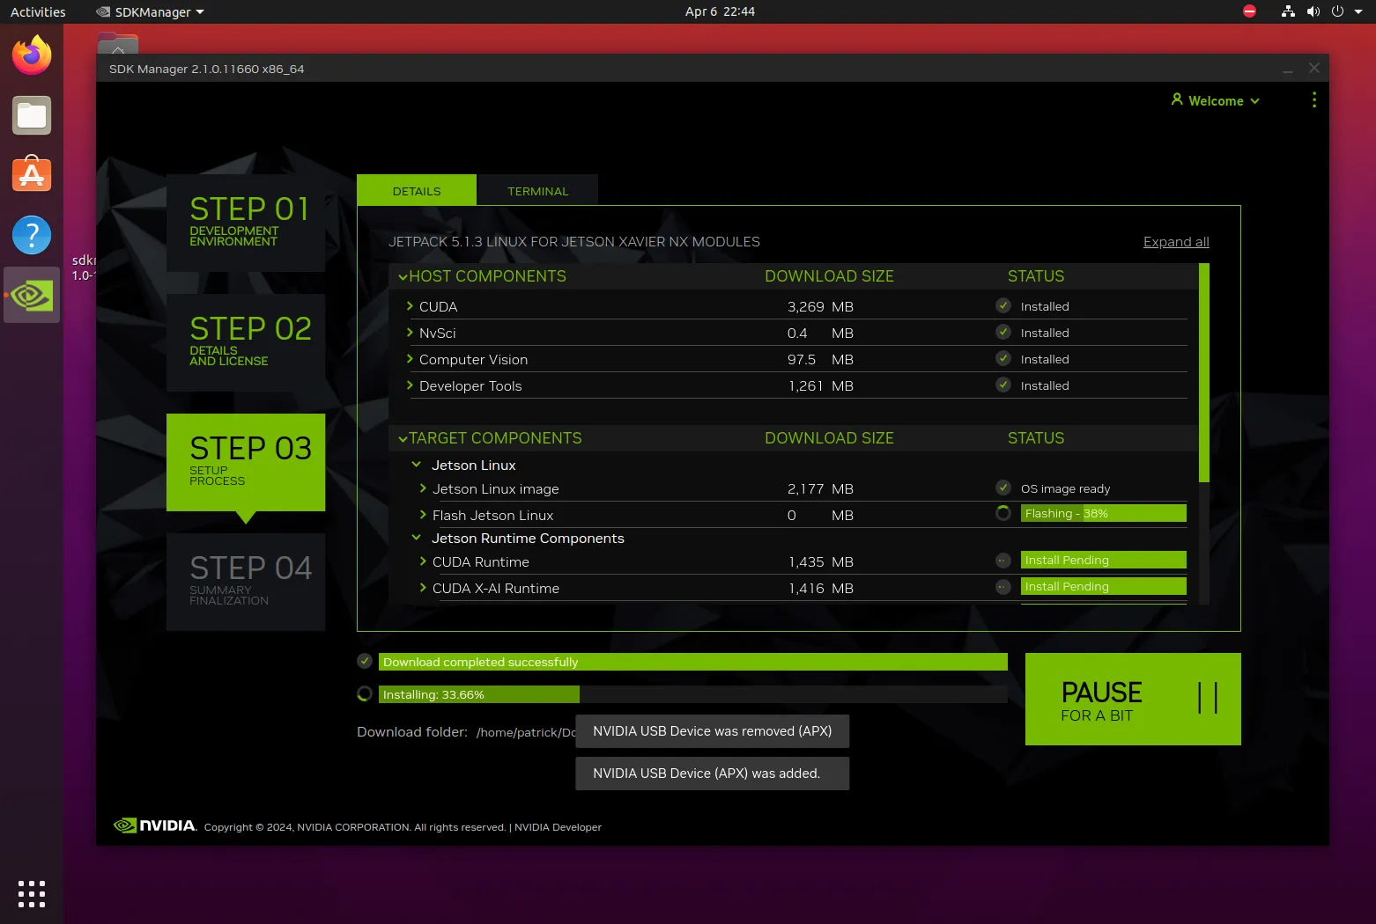Expand the CUDA X-AI Runtime row
Screen dimensions: 1376x924
[x=423, y=588]
